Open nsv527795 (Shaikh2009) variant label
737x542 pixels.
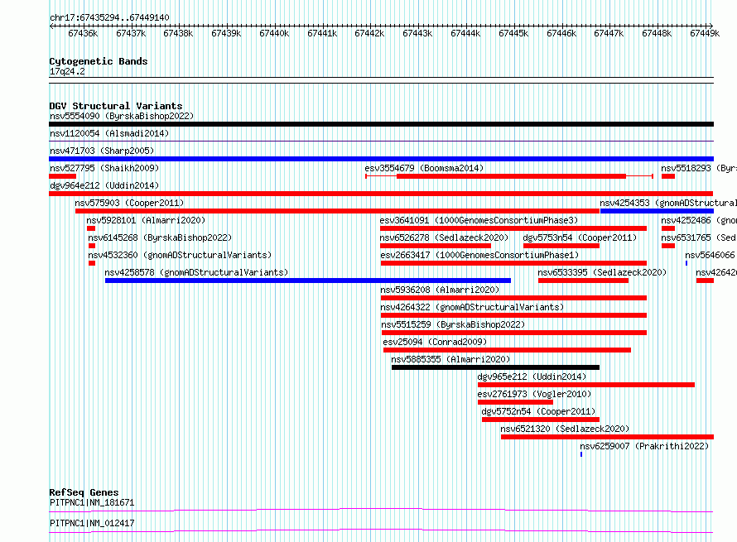pyautogui.click(x=104, y=168)
